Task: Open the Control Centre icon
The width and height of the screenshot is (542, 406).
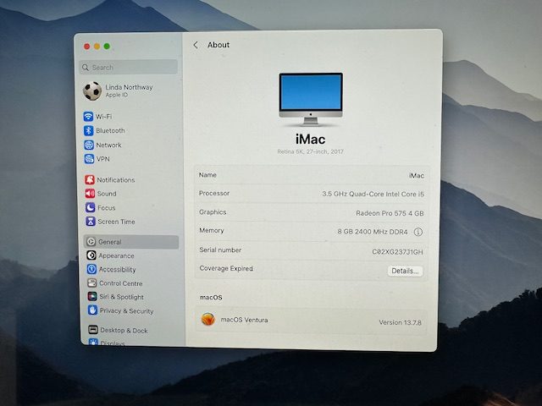Action: [x=92, y=283]
